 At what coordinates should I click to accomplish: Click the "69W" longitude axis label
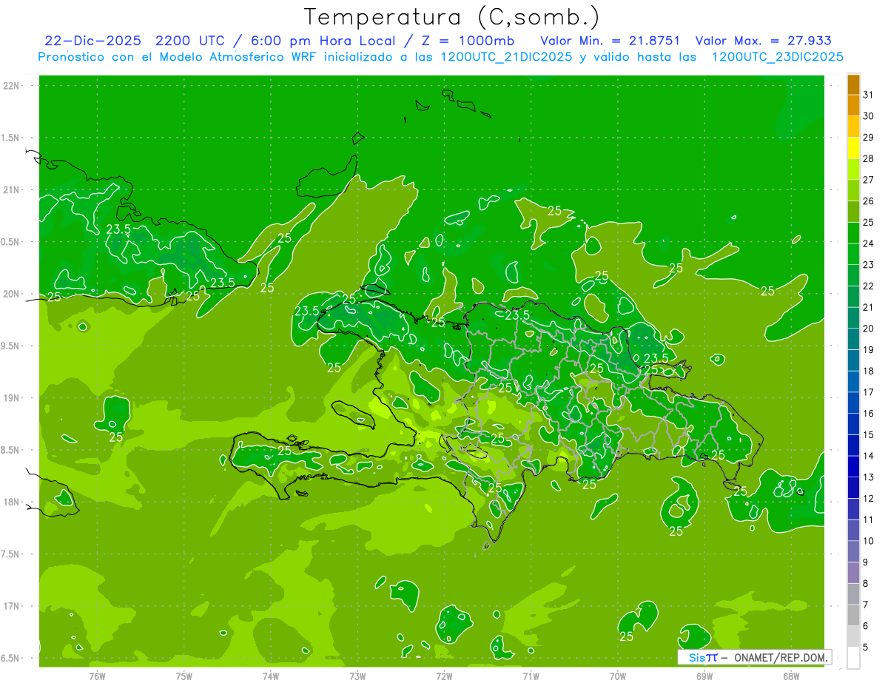pyautogui.click(x=704, y=676)
